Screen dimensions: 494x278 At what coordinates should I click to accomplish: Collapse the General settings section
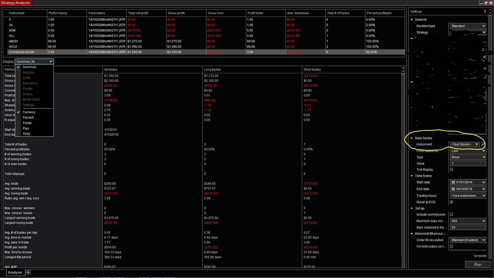click(412, 20)
